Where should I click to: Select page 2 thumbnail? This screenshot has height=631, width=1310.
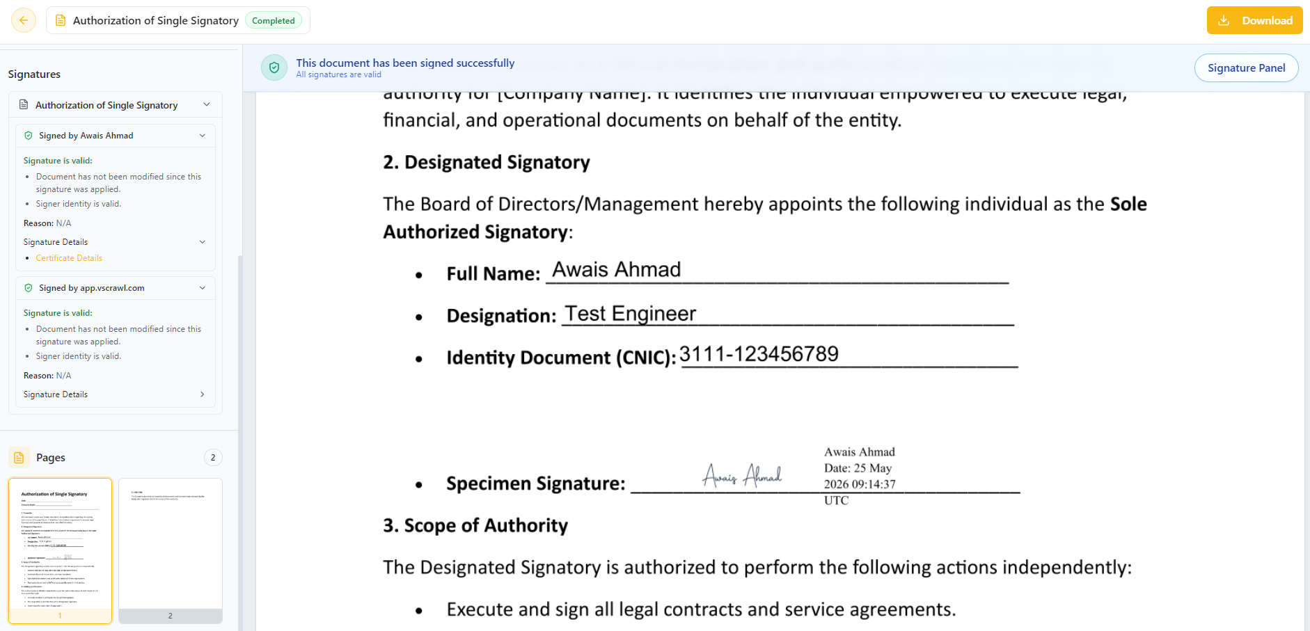pyautogui.click(x=171, y=550)
